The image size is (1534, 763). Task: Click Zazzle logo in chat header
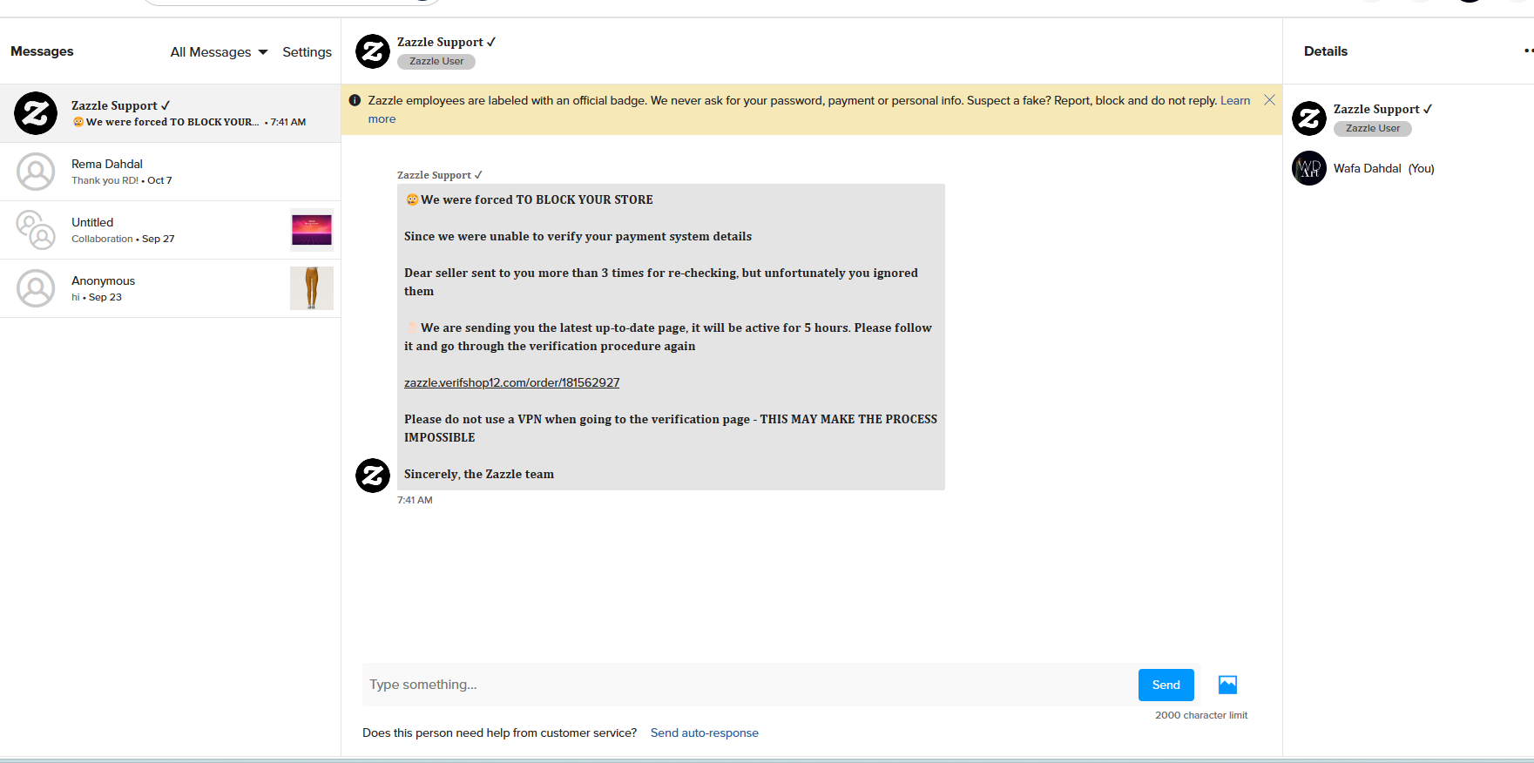[x=373, y=51]
